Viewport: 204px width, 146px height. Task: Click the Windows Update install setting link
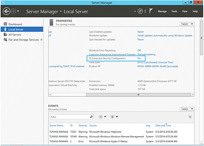click(165, 35)
